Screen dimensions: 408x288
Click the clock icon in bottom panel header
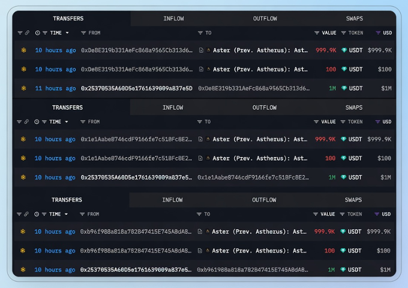pos(37,214)
